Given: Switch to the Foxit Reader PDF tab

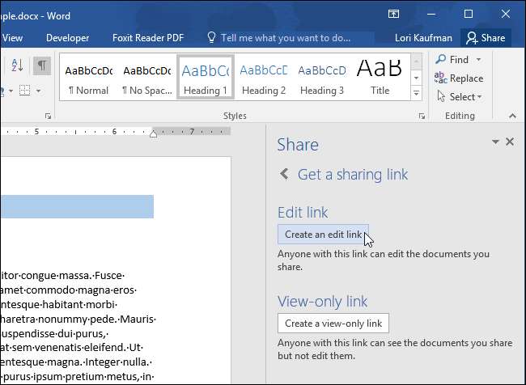Looking at the screenshot, I should [149, 38].
